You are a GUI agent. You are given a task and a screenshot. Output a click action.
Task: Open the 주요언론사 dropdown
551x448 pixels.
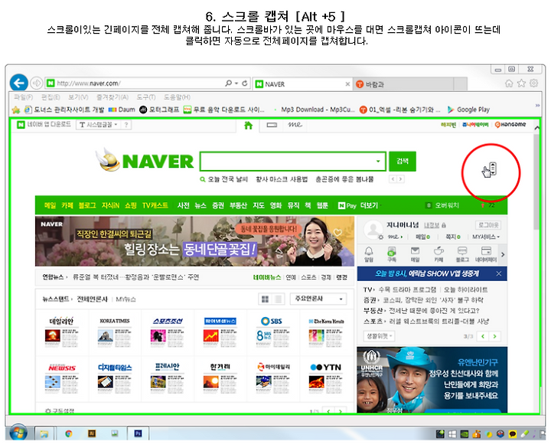click(318, 299)
